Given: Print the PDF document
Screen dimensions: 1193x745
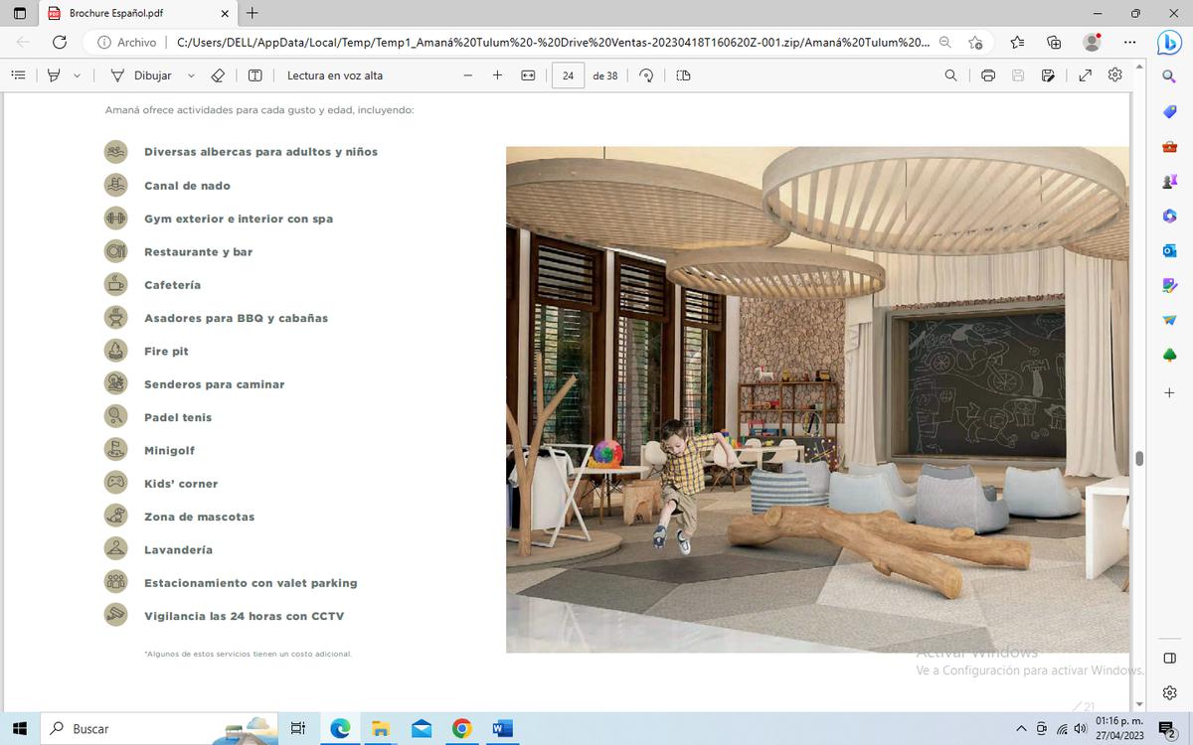Looking at the screenshot, I should tap(988, 75).
